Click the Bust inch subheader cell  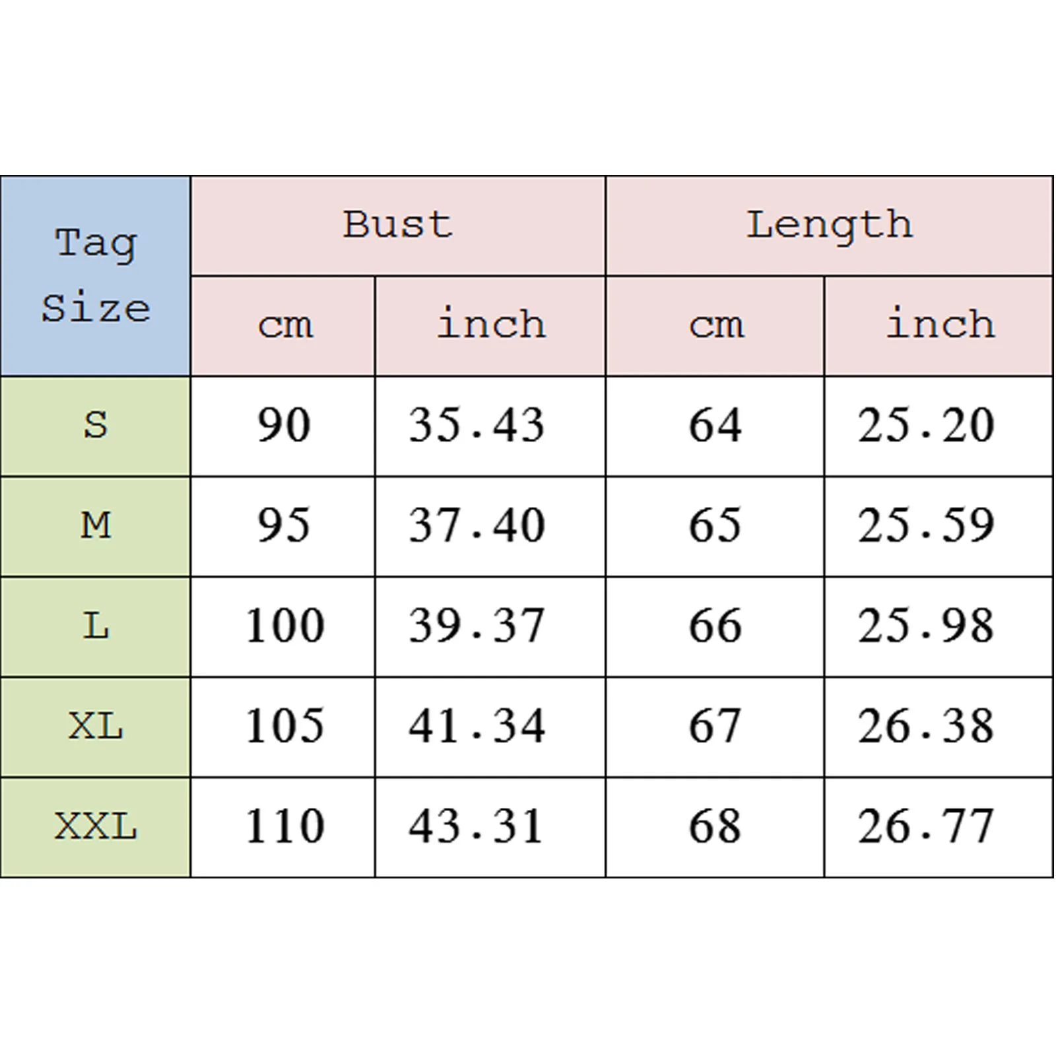pyautogui.click(x=490, y=325)
